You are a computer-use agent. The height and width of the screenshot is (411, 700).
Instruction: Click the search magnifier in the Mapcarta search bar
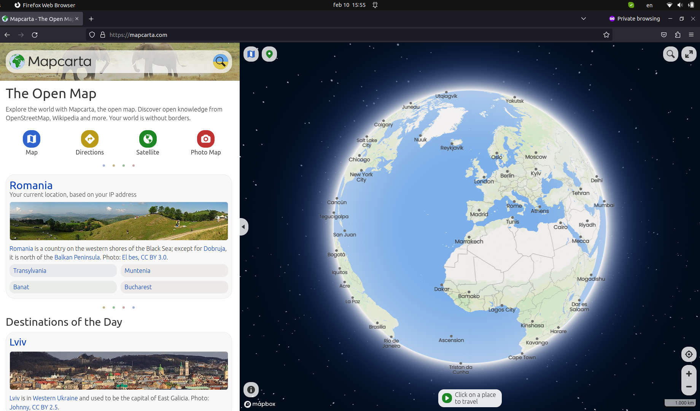click(x=221, y=61)
